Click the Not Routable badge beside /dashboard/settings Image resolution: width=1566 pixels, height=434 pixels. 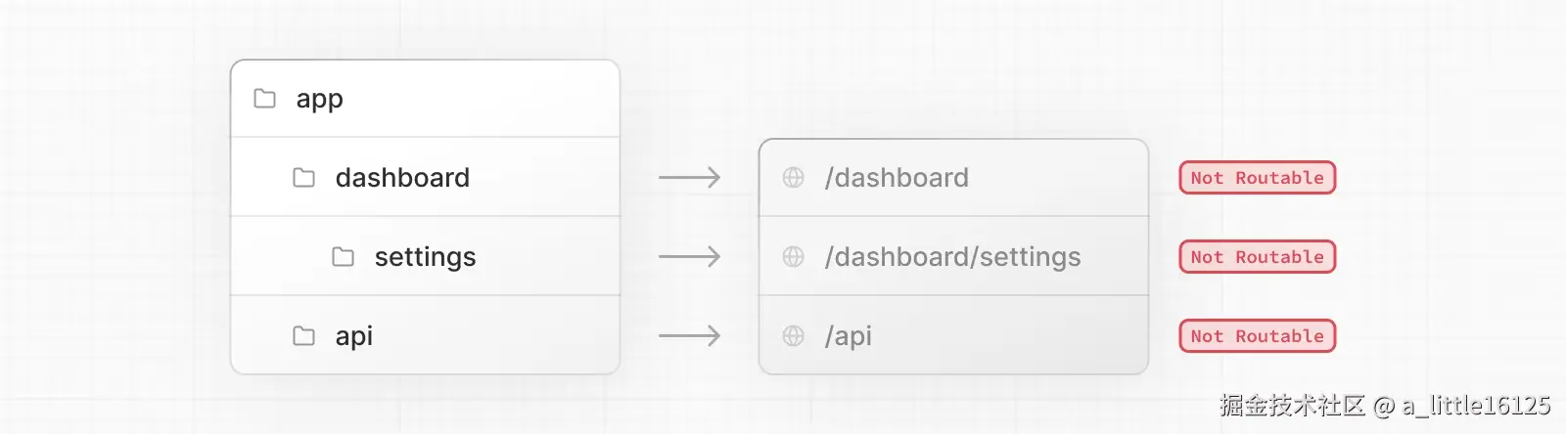pos(1257,257)
